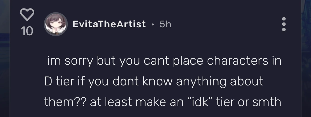Like the comment with the heart icon
The height and width of the screenshot is (117, 311).
[x=27, y=15]
